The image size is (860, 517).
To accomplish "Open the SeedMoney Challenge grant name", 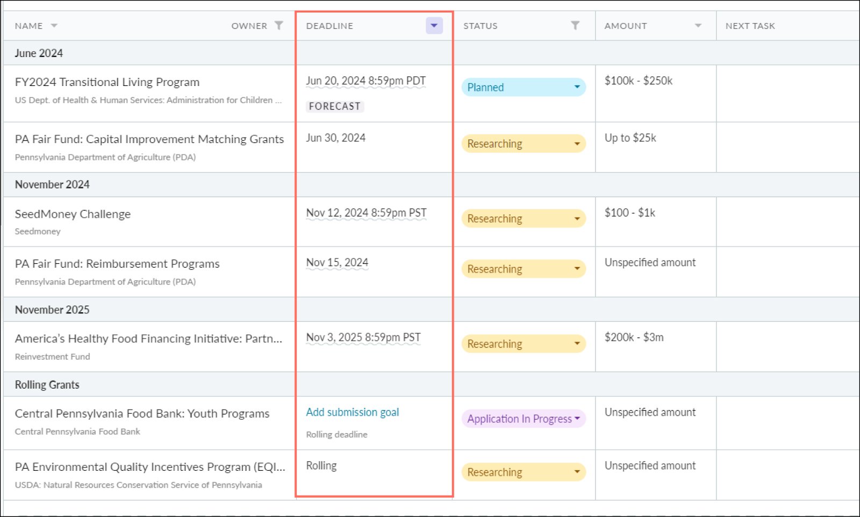I will point(73,214).
